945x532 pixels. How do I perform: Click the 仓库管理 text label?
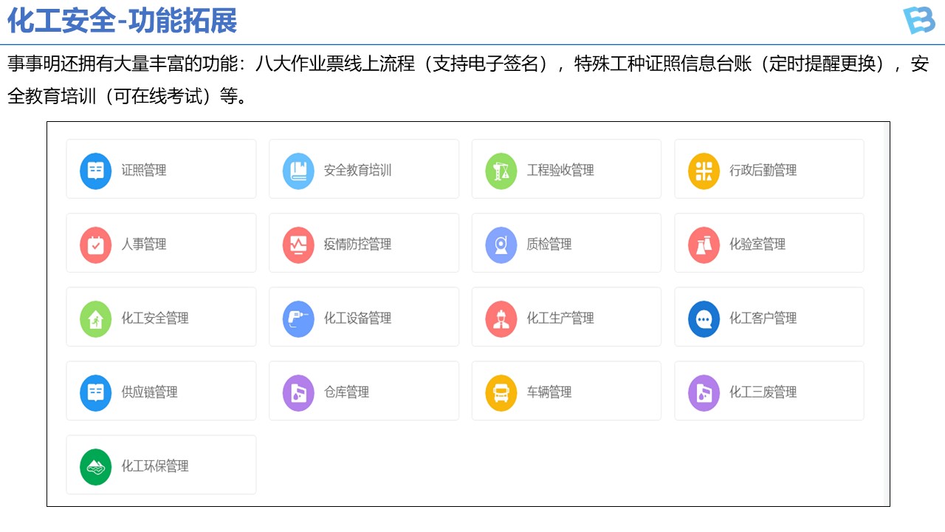[x=346, y=392]
